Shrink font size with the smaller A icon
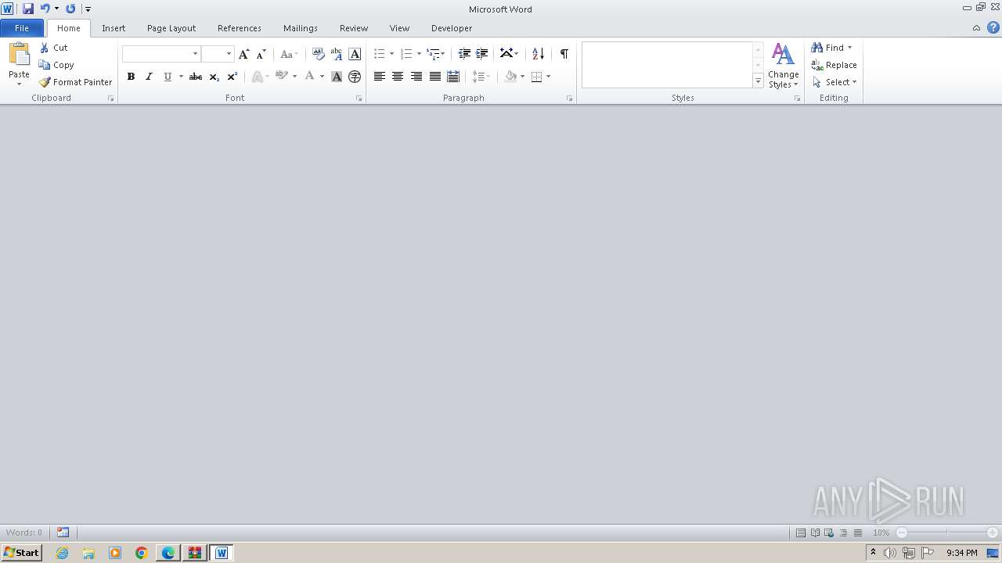 point(261,54)
